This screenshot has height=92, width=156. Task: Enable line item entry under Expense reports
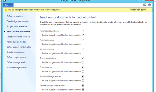83,71
